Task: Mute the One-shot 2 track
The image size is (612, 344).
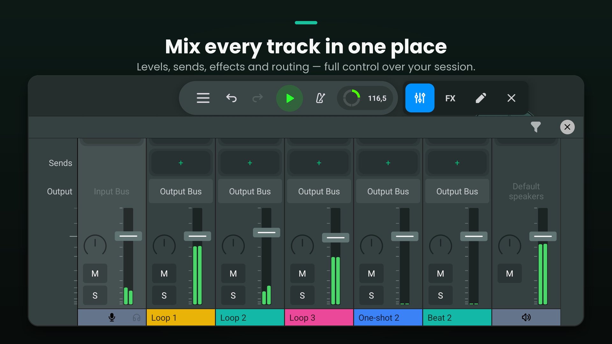Action: pos(371,273)
